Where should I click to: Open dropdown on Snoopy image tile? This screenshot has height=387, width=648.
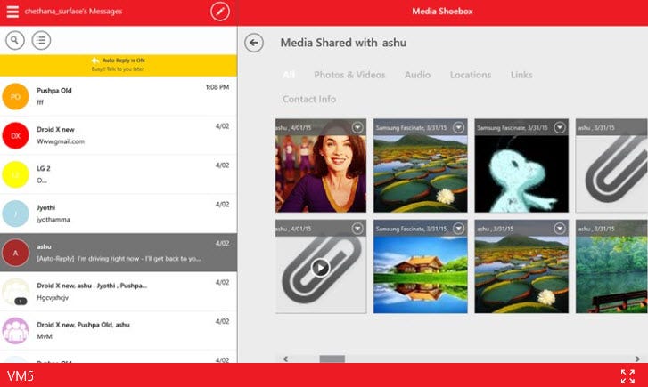click(x=560, y=127)
